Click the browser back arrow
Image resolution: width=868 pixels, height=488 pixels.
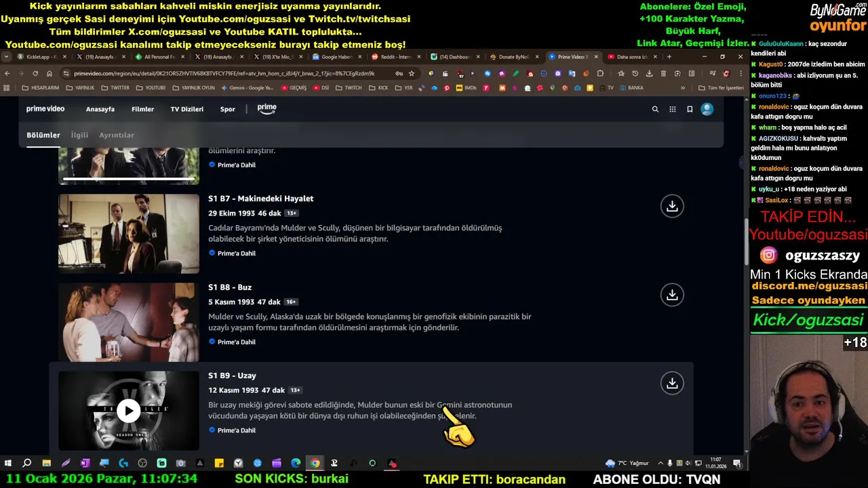(7, 73)
